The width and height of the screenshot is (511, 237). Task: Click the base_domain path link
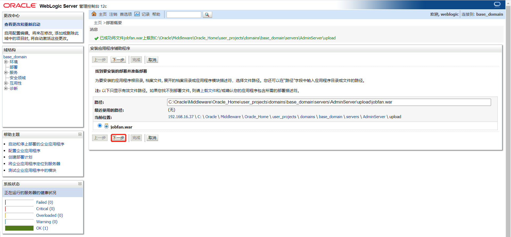coord(331,117)
